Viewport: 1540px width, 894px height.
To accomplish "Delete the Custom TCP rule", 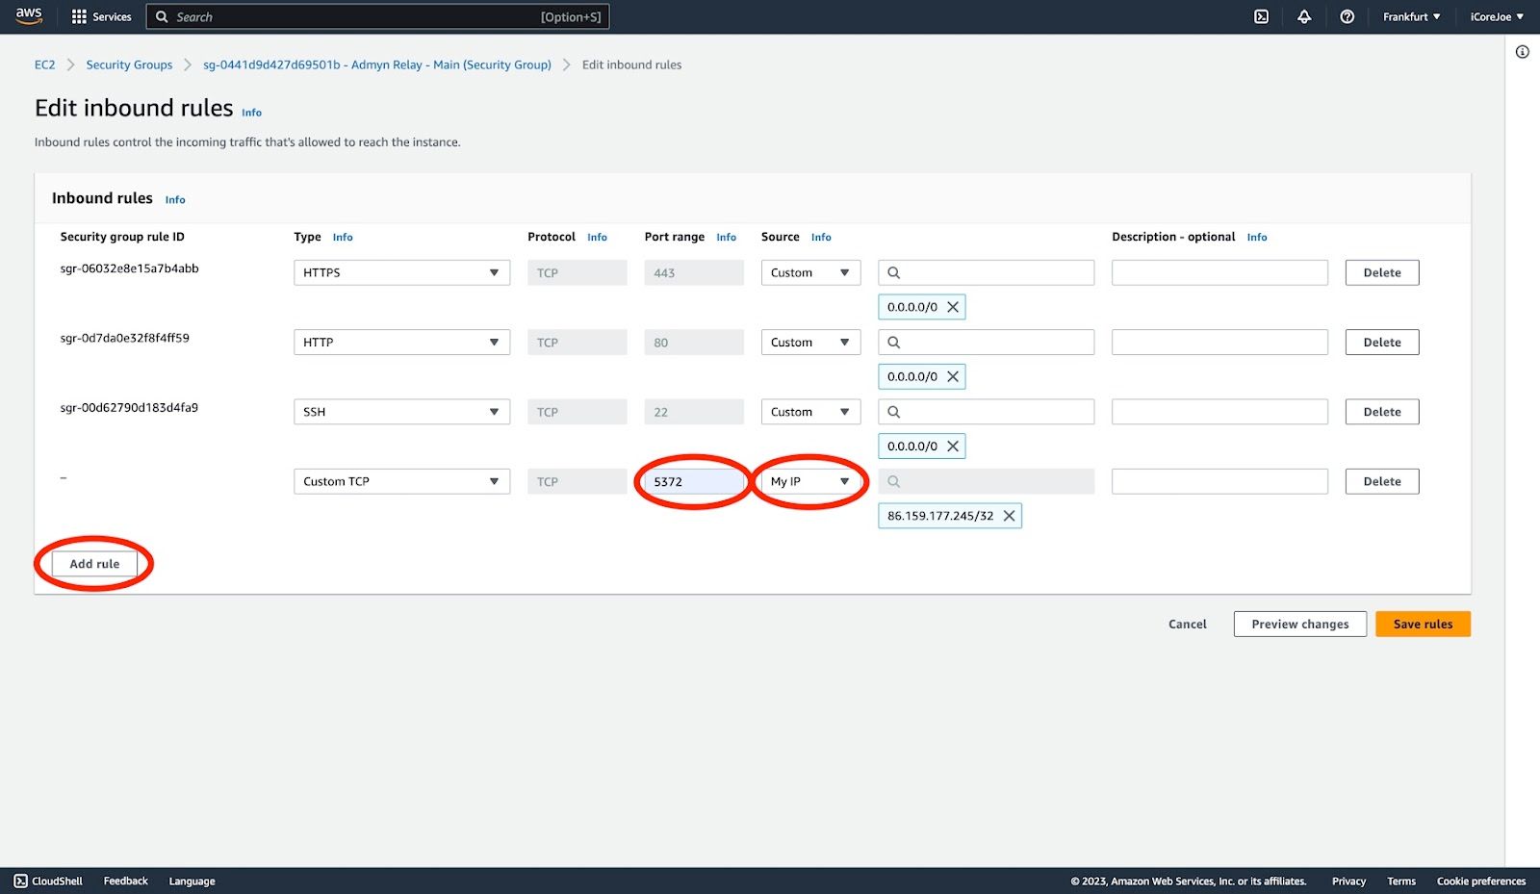I will [x=1382, y=481].
